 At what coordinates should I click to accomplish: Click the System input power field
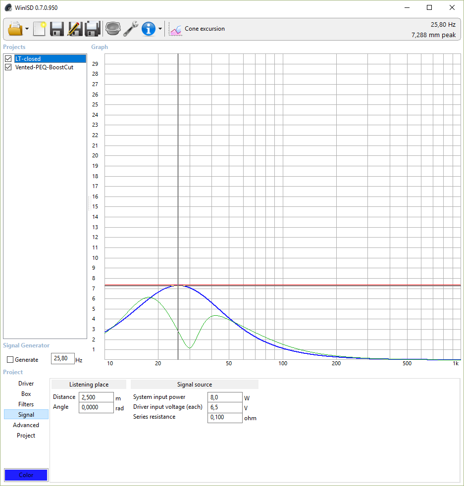(225, 397)
